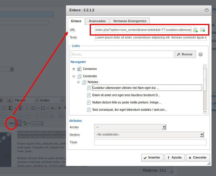Viewport: 216px width, 176px height.
Task: Click into the Texto input field
Action: (x=151, y=38)
